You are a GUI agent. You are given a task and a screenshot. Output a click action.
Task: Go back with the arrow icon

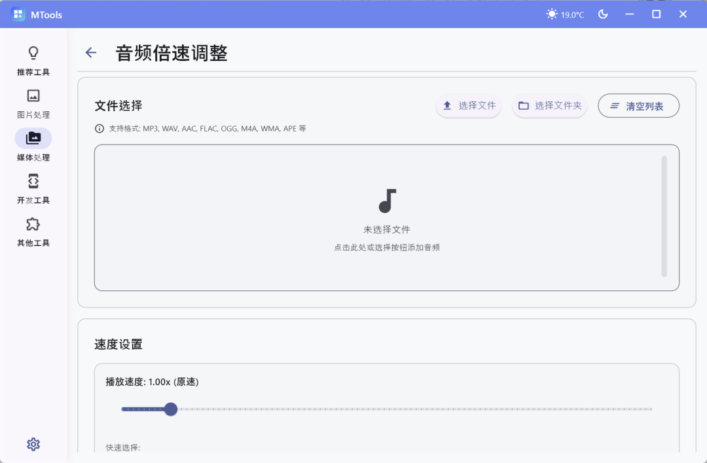pos(91,53)
